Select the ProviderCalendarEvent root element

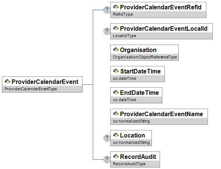tap(42, 85)
